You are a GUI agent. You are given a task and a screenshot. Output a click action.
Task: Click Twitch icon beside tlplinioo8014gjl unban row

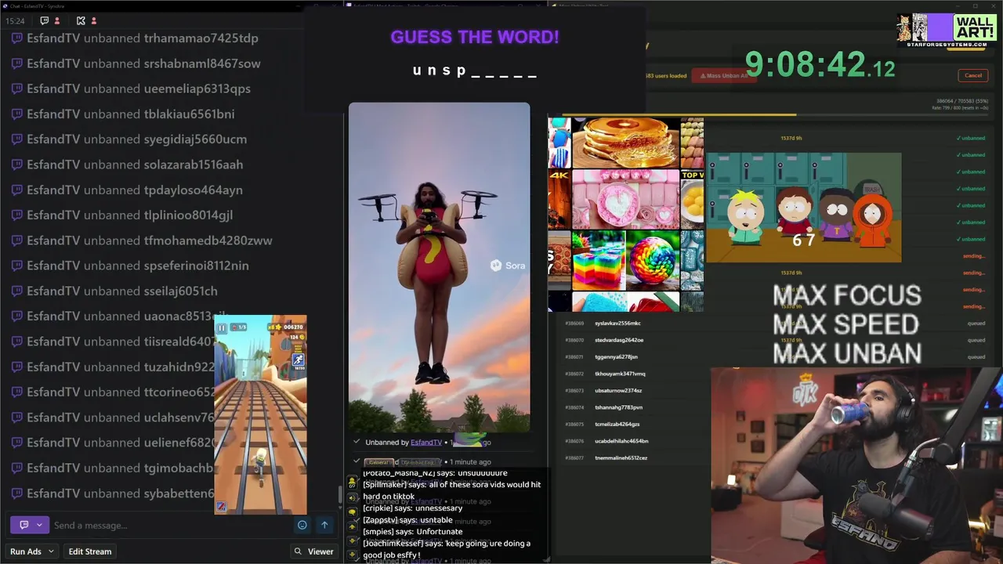(x=16, y=215)
